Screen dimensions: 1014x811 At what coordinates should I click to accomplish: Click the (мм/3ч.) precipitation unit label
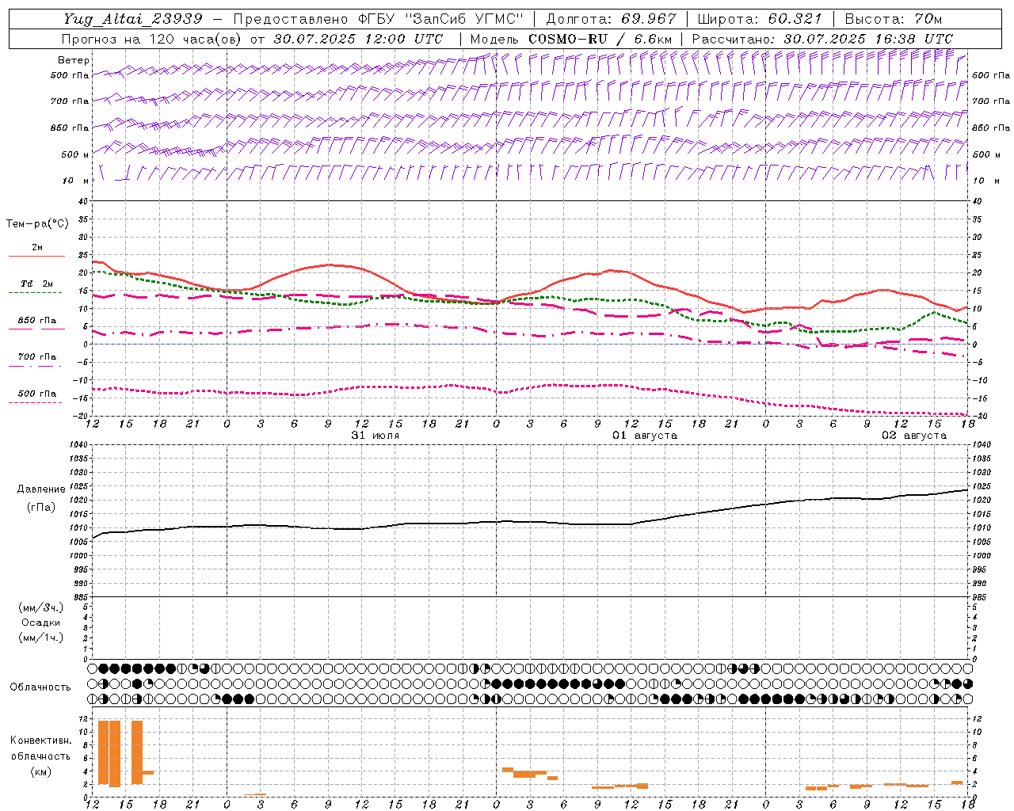click(40, 607)
